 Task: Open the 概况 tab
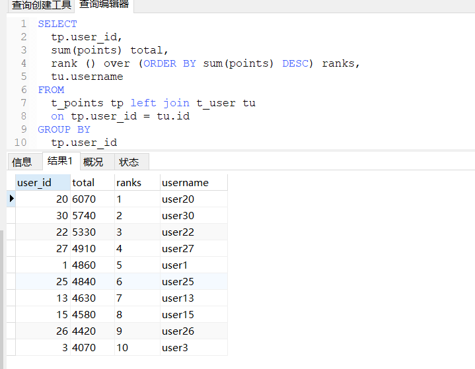pos(97,162)
